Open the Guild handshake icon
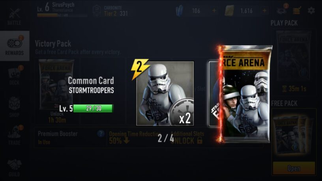Image resolution: width=322 pixels, height=181 pixels. pyautogui.click(x=14, y=168)
